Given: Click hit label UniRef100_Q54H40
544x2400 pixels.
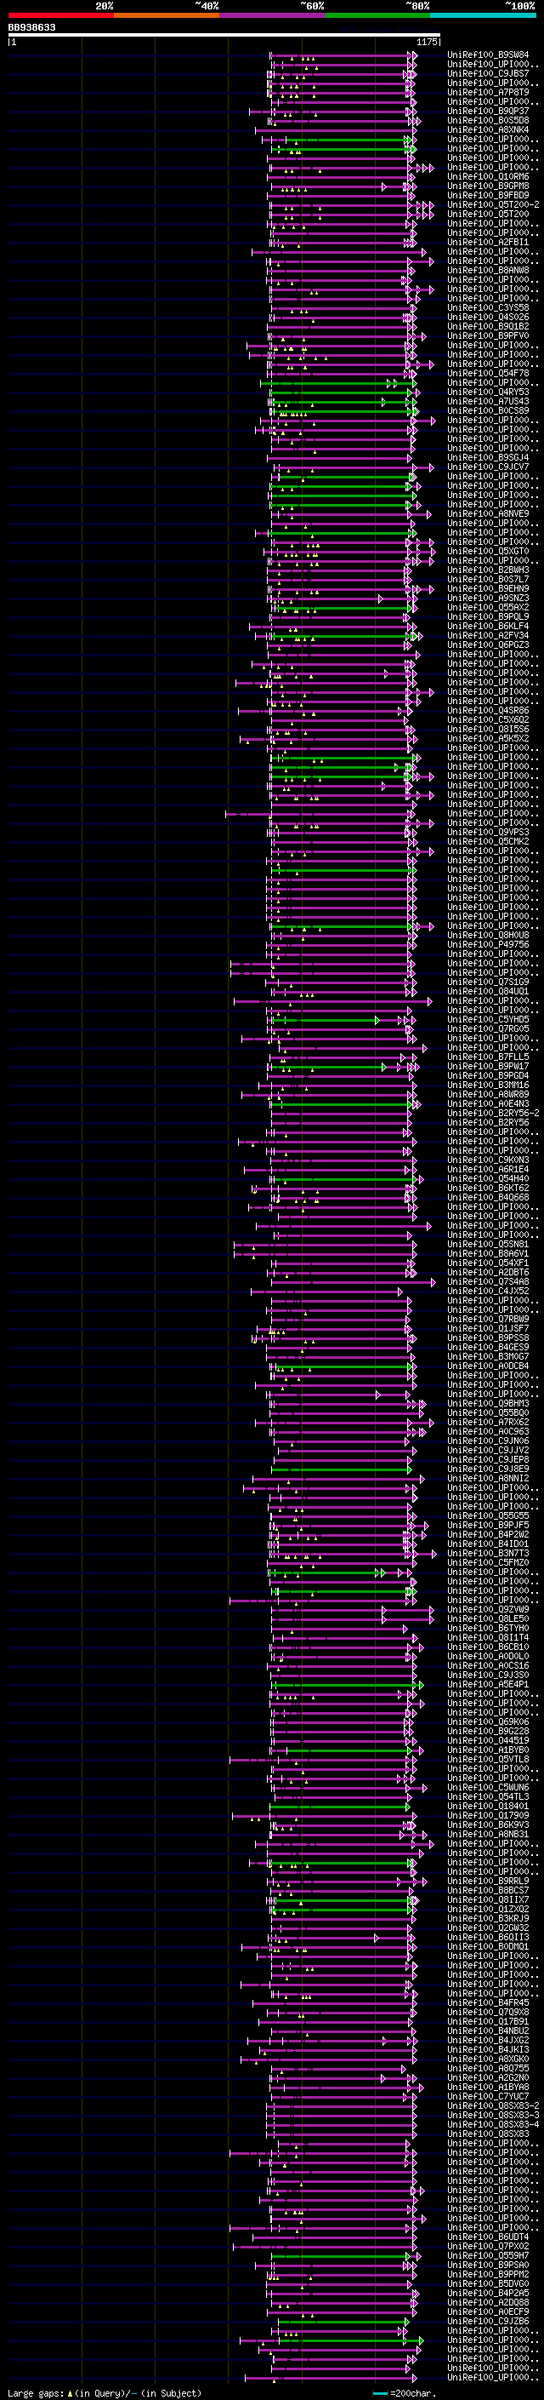Looking at the screenshot, I should tap(488, 1178).
